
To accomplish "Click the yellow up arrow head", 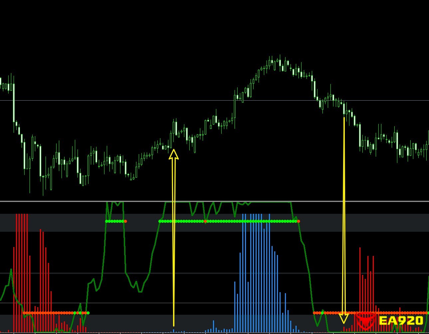I will click(x=173, y=154).
